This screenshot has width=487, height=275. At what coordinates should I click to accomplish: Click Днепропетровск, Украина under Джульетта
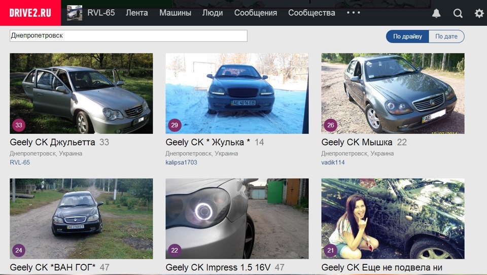click(x=46, y=154)
